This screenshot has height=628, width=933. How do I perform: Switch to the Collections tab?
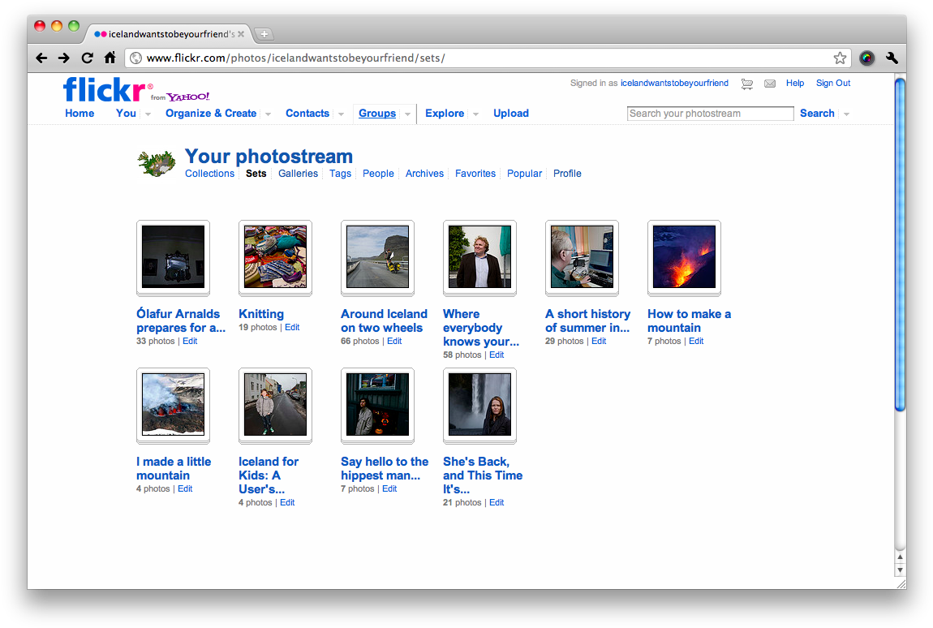(209, 173)
